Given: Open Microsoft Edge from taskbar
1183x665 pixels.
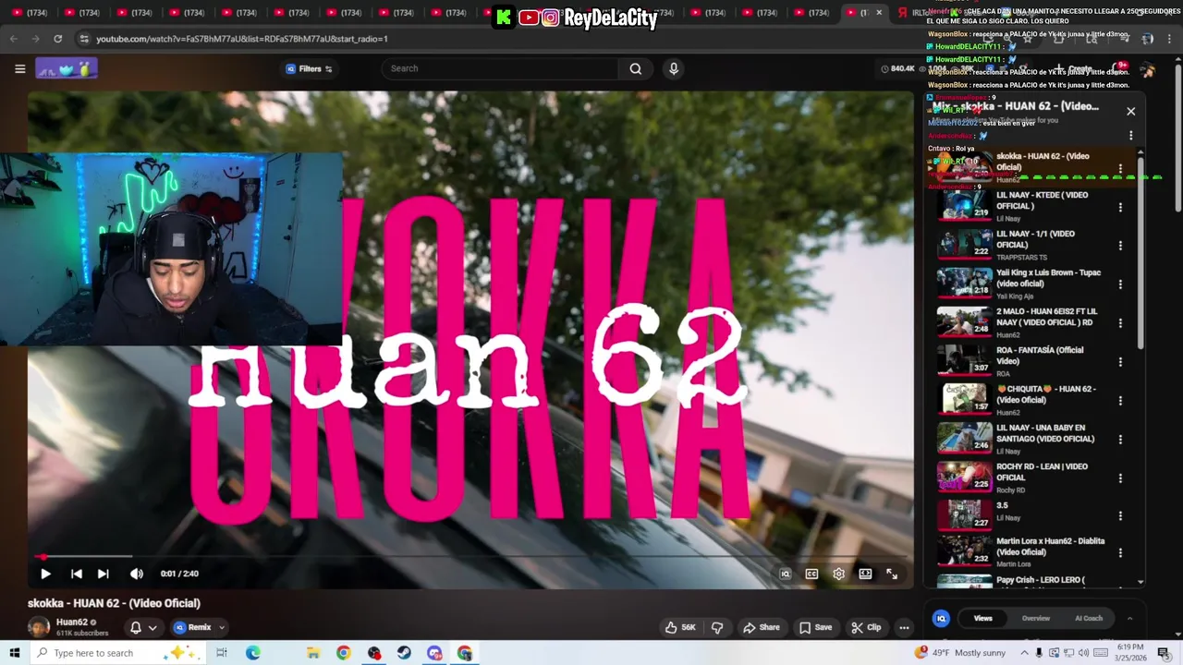Looking at the screenshot, I should click(252, 653).
